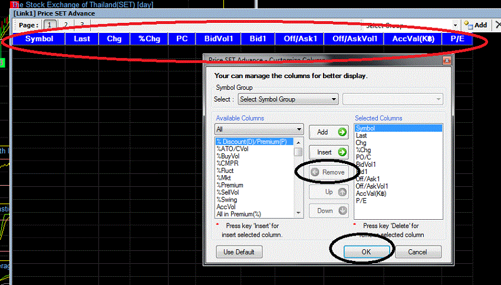
Task: Click the Remove button in the dialog
Action: pos(328,172)
